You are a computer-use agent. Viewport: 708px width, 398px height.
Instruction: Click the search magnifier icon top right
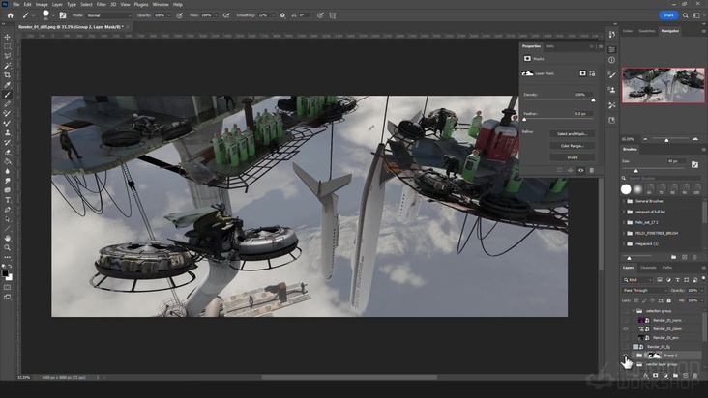686,15
